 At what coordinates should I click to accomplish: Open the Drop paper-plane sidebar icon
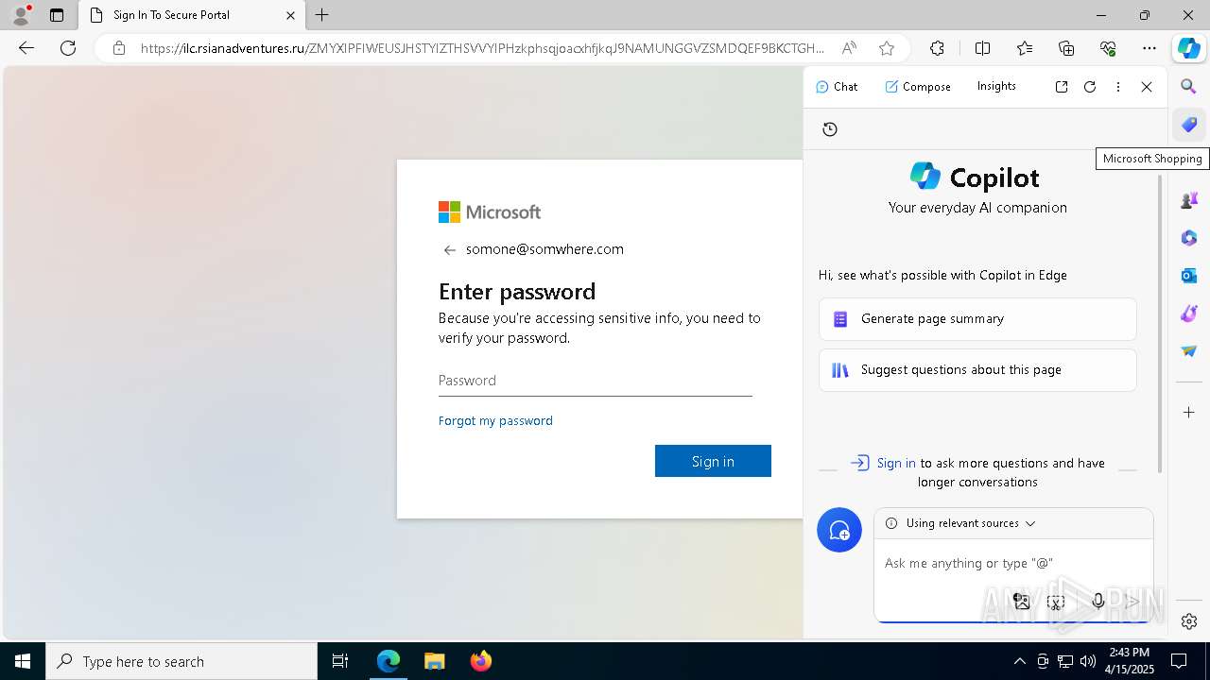pos(1189,351)
